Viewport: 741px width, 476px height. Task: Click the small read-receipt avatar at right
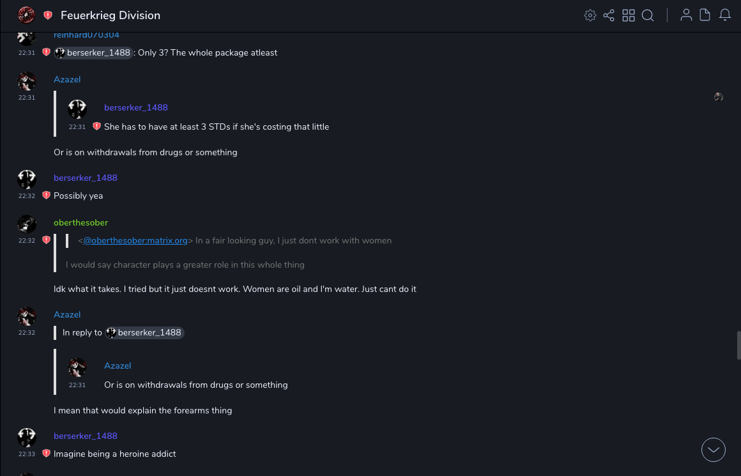pyautogui.click(x=719, y=97)
